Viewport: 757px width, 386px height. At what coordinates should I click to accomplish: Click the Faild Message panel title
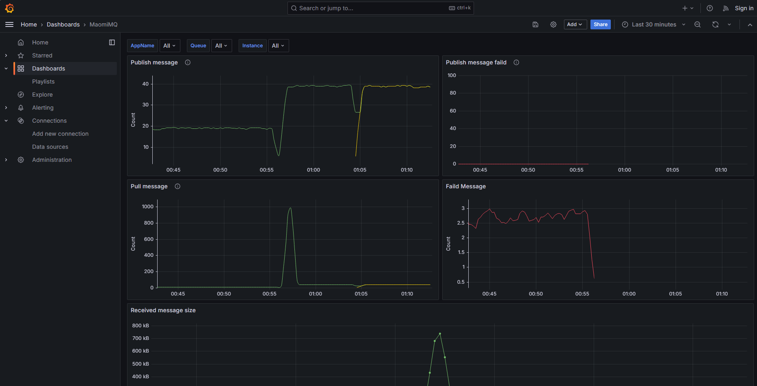(x=465, y=186)
